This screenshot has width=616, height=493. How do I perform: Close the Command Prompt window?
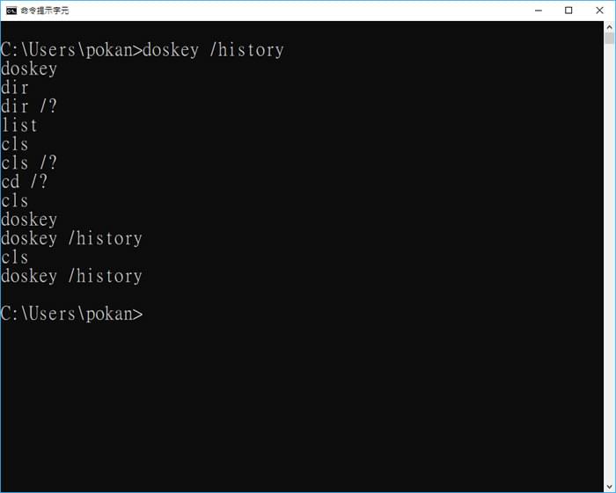click(x=599, y=11)
